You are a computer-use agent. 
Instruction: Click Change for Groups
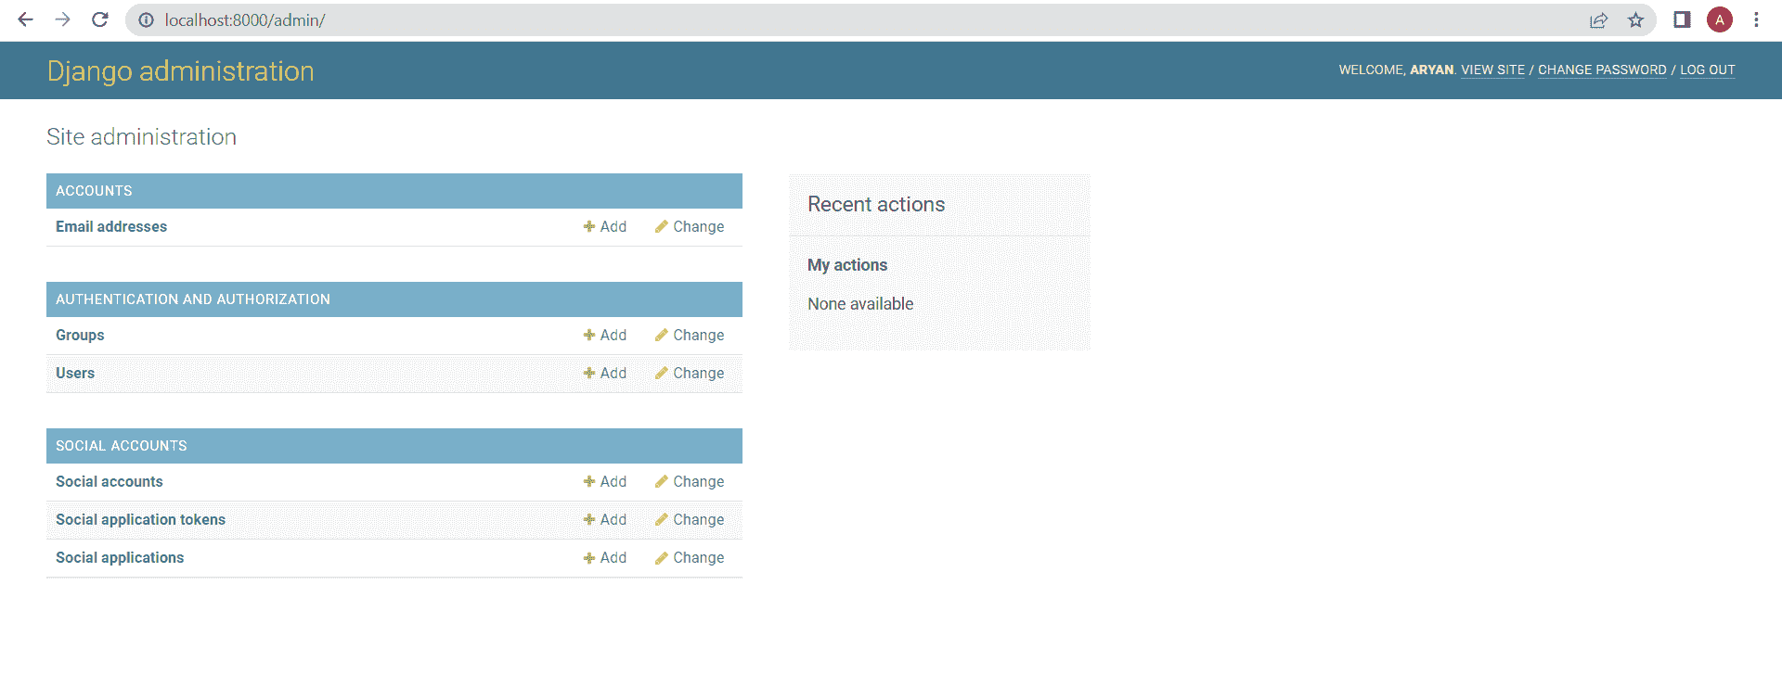tap(690, 335)
